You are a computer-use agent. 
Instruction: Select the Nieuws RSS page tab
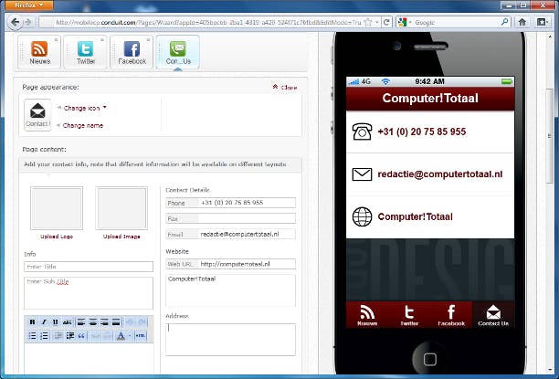(x=39, y=52)
